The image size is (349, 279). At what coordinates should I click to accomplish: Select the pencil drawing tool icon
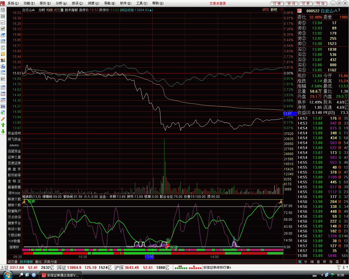click(3, 119)
